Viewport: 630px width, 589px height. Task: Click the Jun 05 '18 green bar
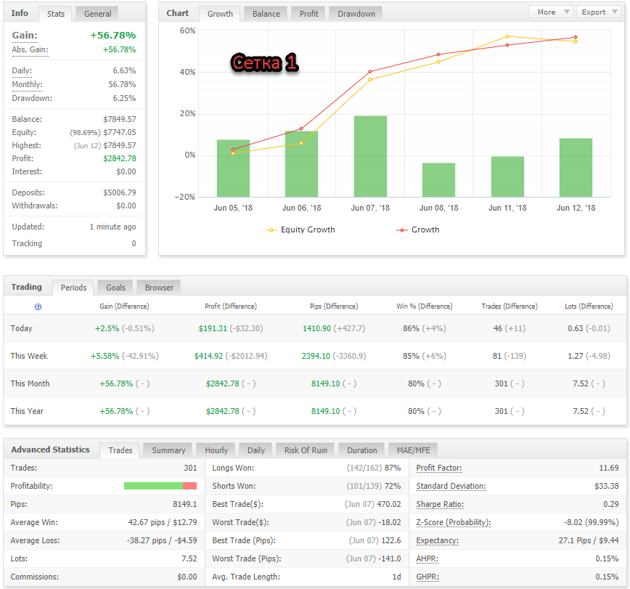point(233,168)
